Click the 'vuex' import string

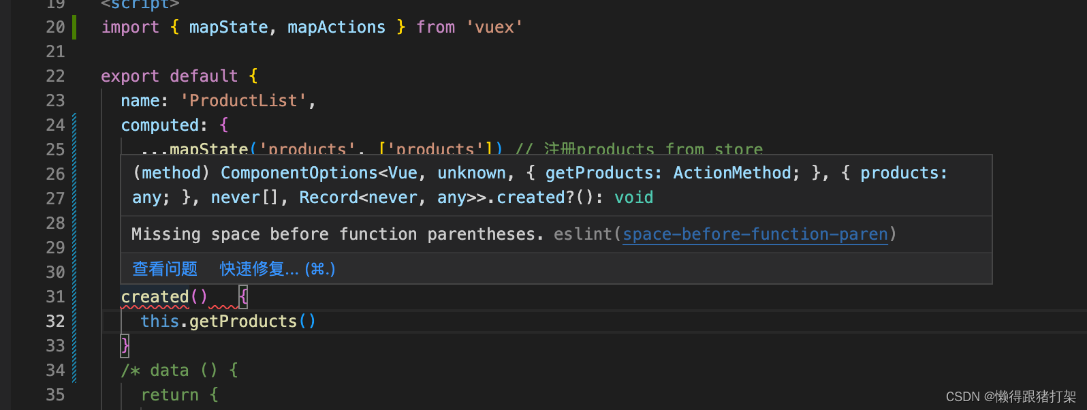[x=494, y=27]
